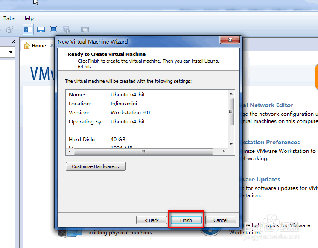
Task: Enter full screen mode icon
Action: (x=53, y=29)
